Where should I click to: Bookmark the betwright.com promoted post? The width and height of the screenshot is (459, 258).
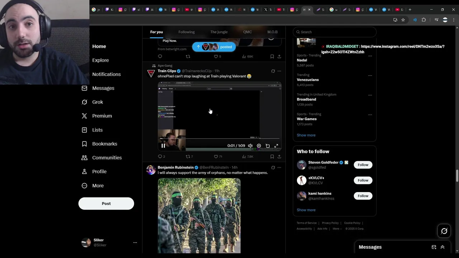(272, 56)
